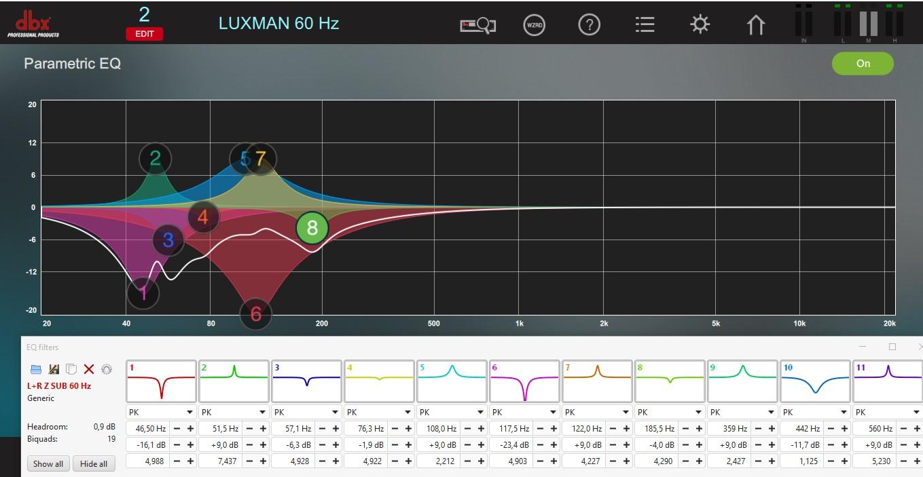This screenshot has height=477, width=923.
Task: Click the red EDIT preset button
Action: 144,34
